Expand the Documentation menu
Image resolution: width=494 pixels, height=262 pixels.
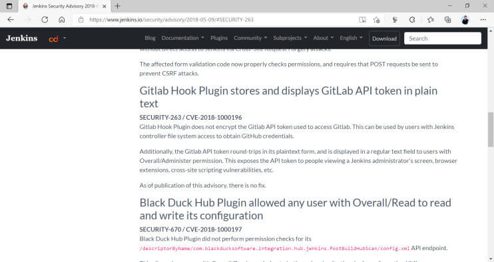182,38
